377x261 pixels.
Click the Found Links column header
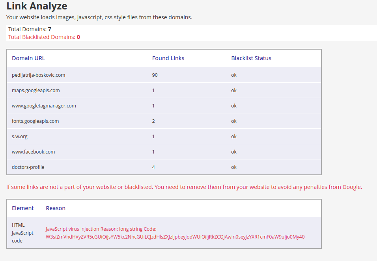(168, 58)
